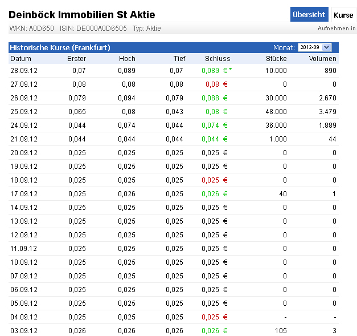
Task: Click the 'Historische Kurse (Frankfurt)' table title
Action: pos(60,47)
